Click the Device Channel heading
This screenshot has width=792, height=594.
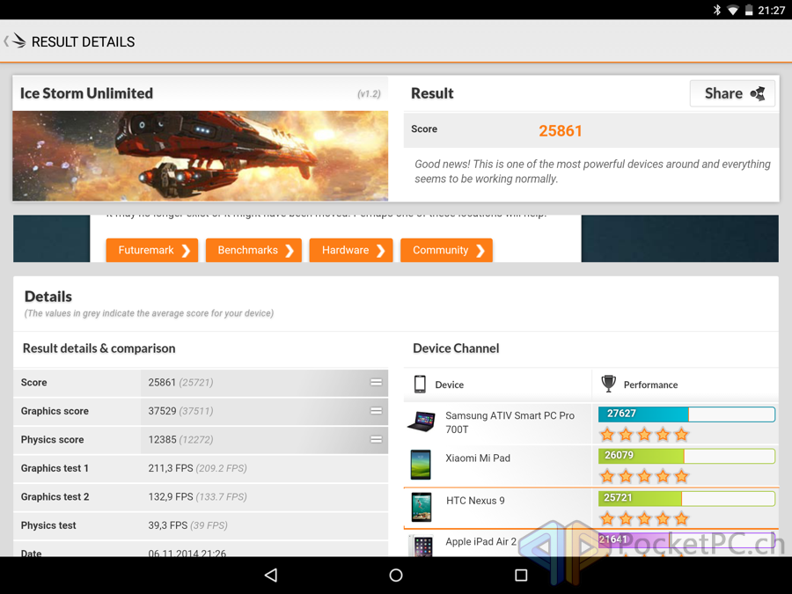[x=456, y=348]
